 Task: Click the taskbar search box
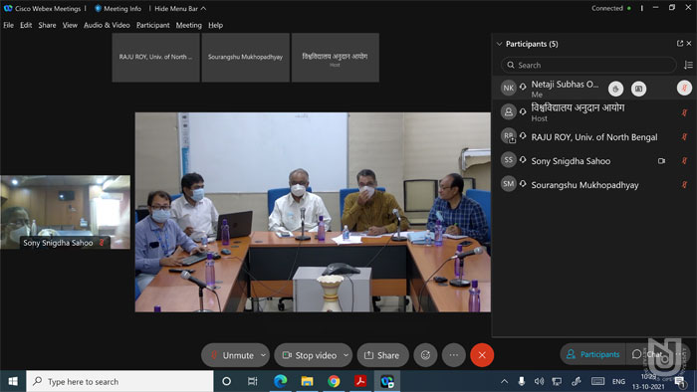(120, 381)
